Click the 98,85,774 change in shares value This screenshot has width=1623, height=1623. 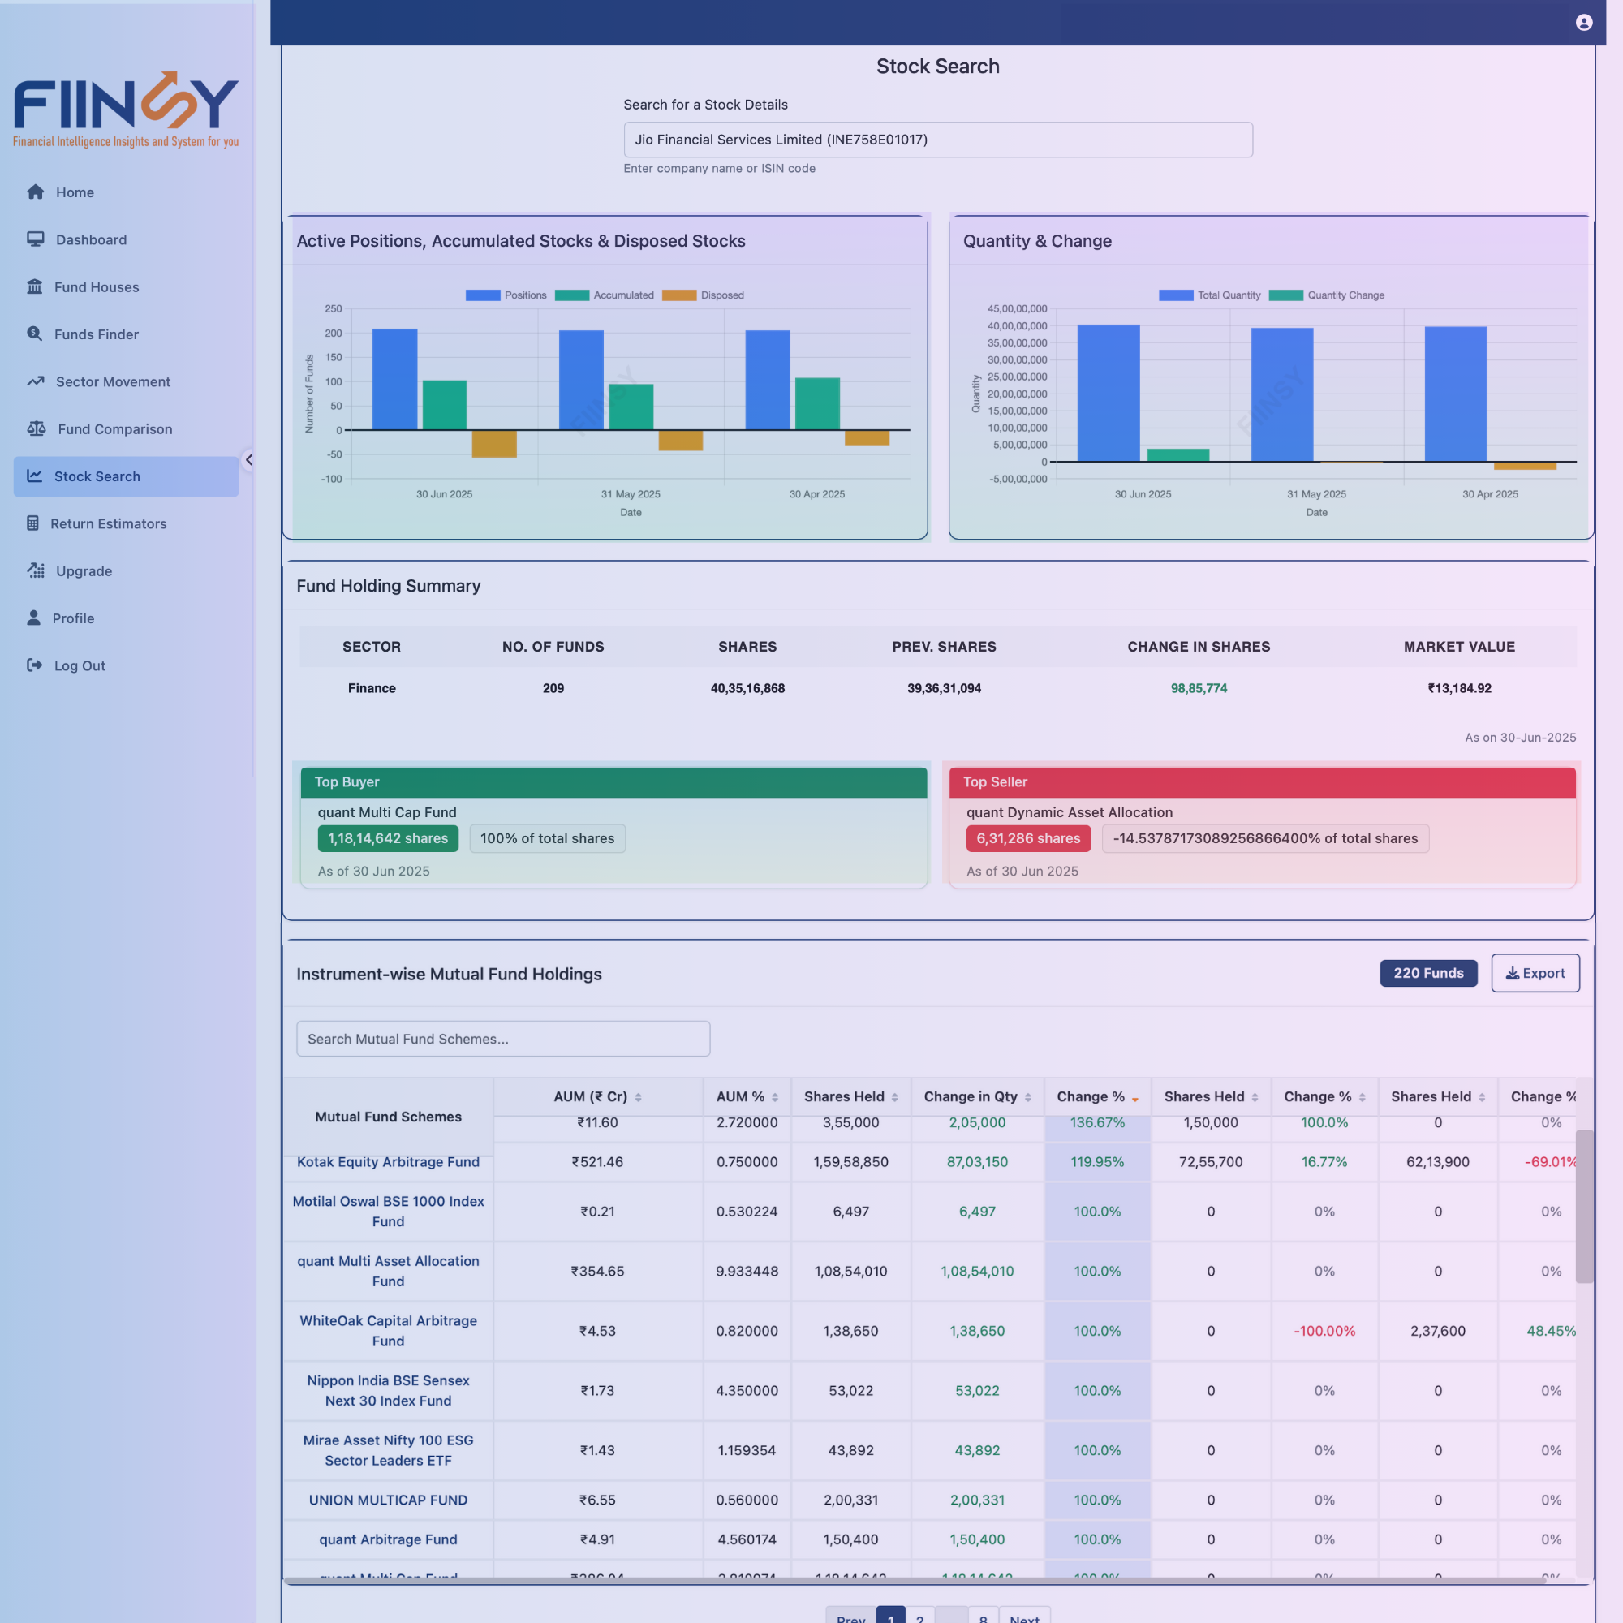1198,688
